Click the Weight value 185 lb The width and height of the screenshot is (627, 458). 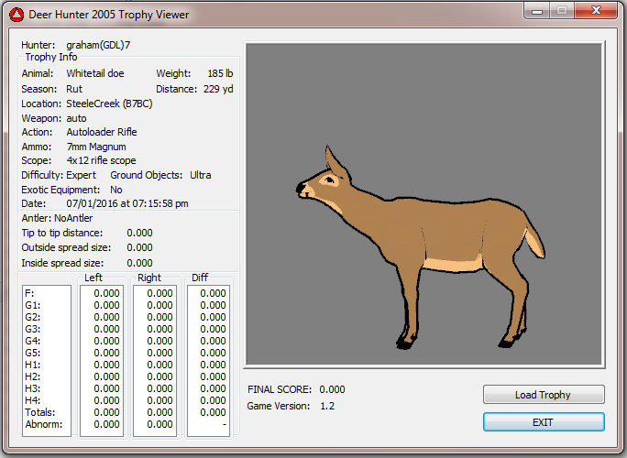(x=215, y=73)
